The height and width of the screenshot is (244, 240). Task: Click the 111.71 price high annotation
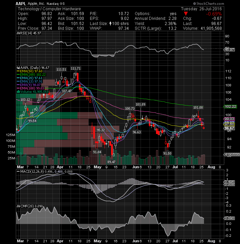coord(76,69)
